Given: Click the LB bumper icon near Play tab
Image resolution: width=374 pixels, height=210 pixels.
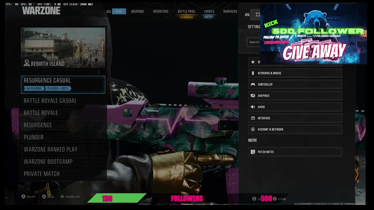Looking at the screenshot, I should tap(109, 11).
